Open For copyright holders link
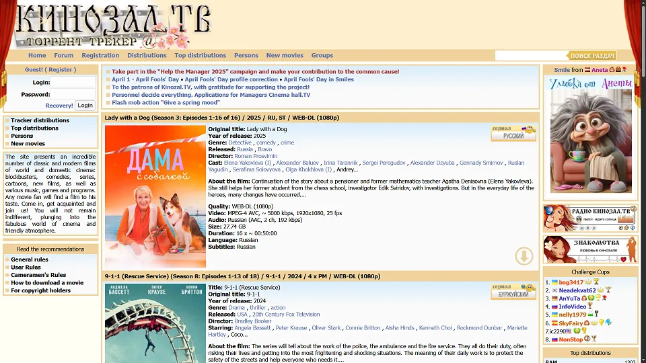Viewport: 646px width, 363px height. pyautogui.click(x=41, y=290)
